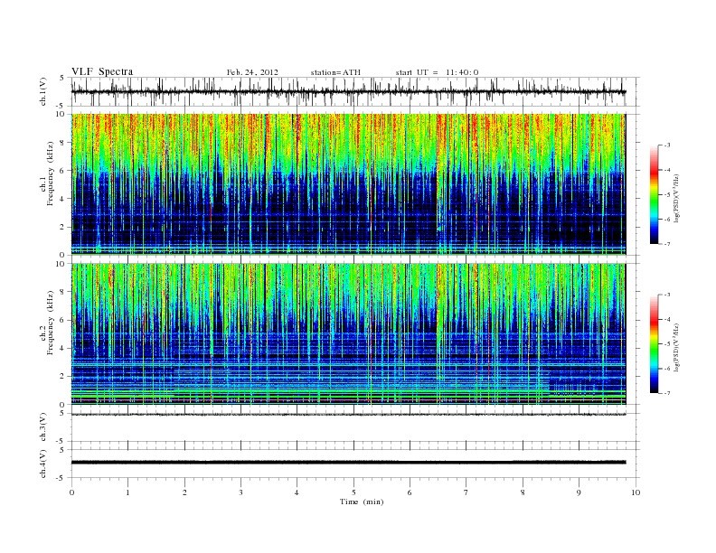Click the "5" tick of ch.1(V) axis
This screenshot has height=553, width=716.
pos(61,78)
